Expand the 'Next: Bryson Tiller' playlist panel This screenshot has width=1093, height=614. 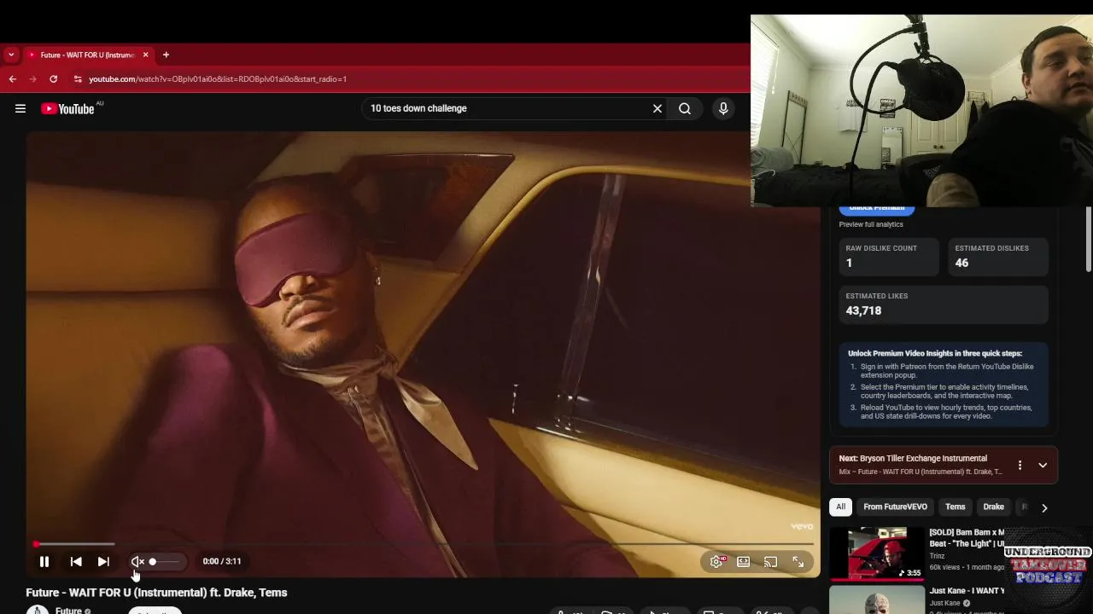click(1043, 466)
